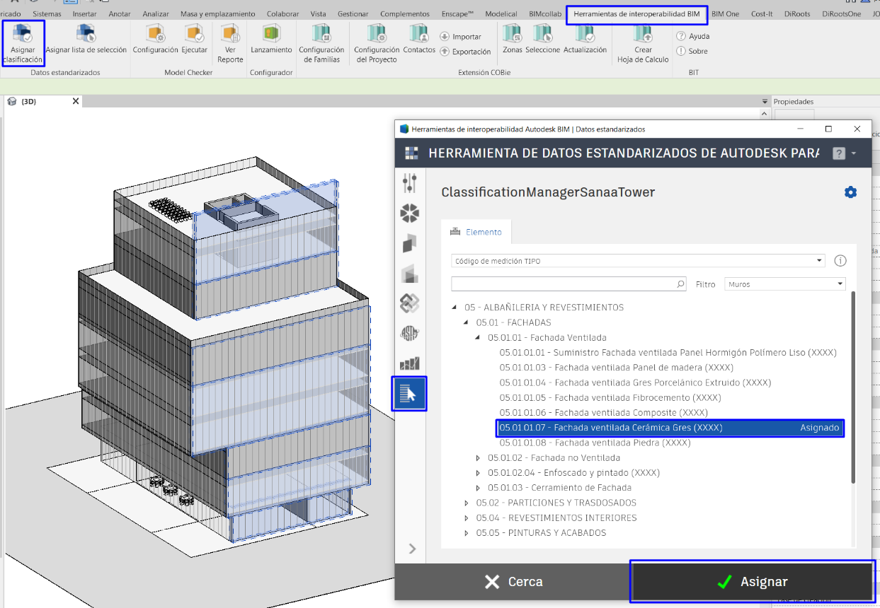Open the blue gear settings in dialog

point(850,192)
